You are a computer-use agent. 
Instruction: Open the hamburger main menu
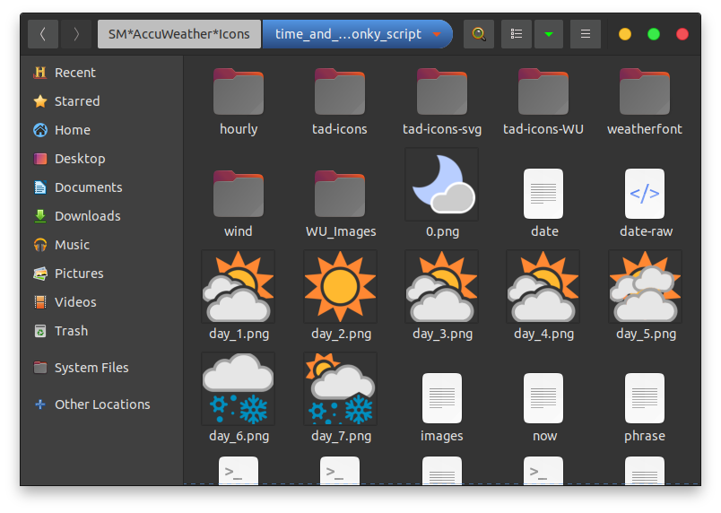point(586,34)
